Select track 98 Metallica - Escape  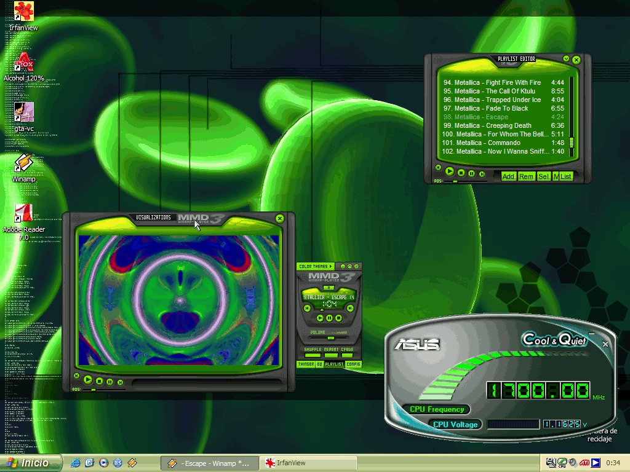click(x=503, y=117)
